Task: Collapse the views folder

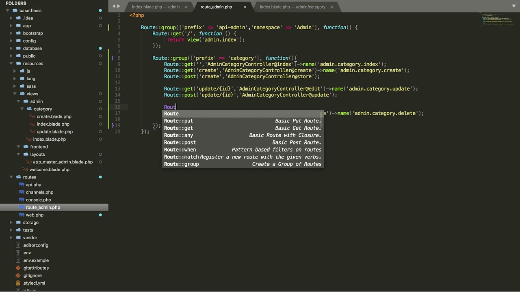Action: (15, 94)
